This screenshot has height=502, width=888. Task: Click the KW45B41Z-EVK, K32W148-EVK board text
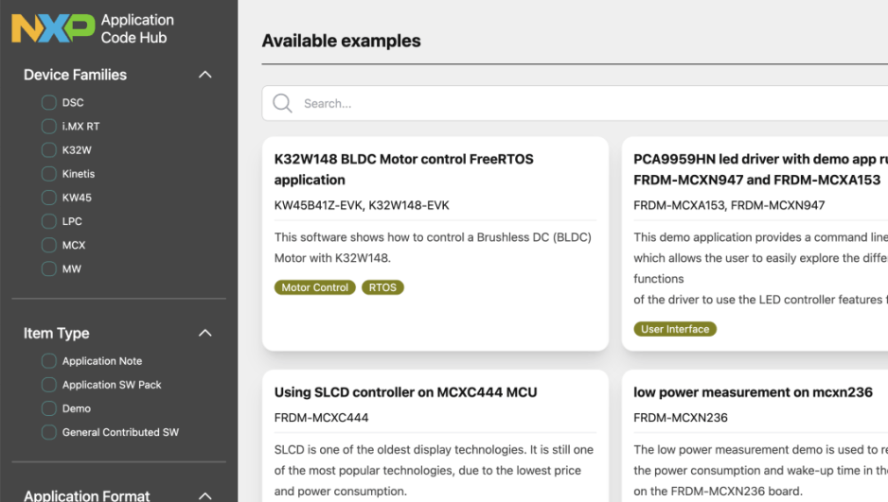point(362,205)
